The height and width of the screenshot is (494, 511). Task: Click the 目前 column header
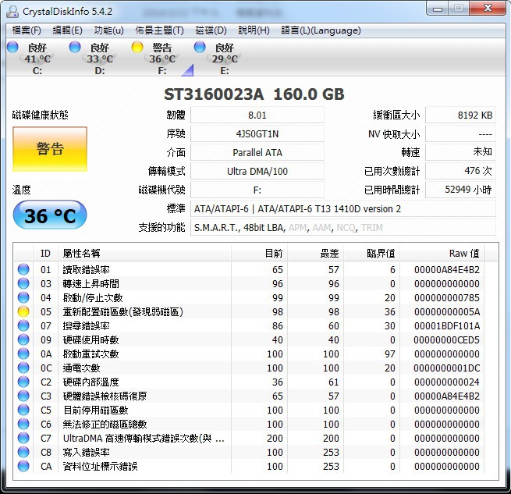coord(260,253)
